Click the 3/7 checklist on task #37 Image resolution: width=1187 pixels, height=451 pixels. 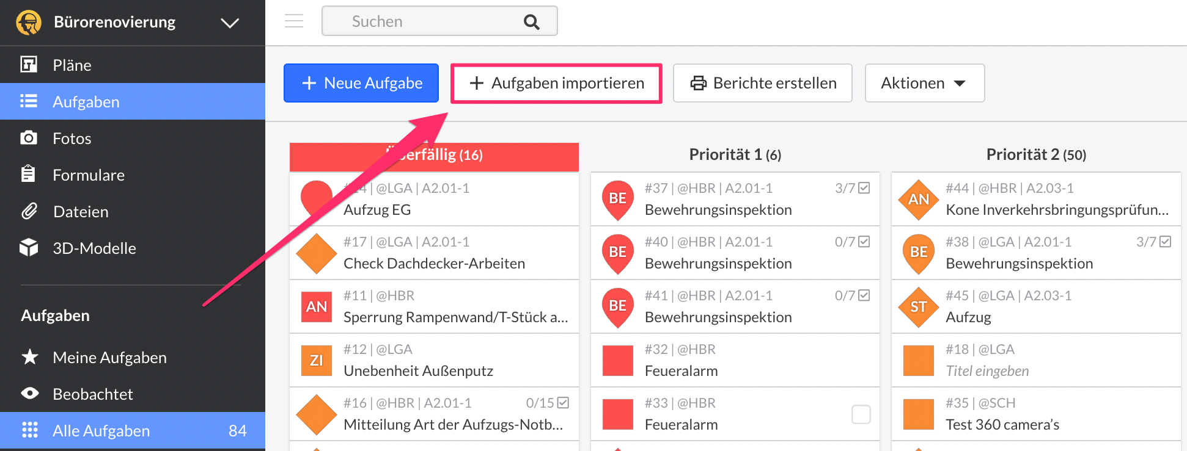(x=852, y=188)
